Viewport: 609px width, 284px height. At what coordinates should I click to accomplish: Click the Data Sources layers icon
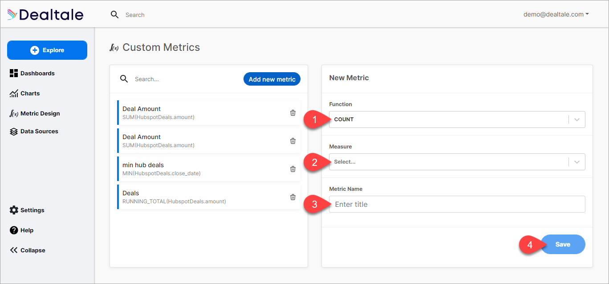14,132
